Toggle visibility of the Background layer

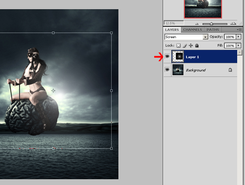167,70
